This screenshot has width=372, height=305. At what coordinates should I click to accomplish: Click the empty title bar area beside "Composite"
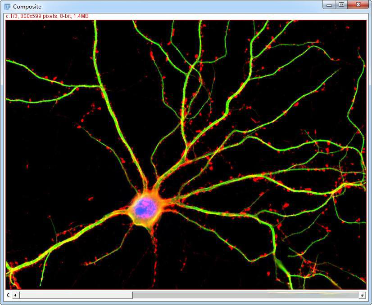coord(180,7)
